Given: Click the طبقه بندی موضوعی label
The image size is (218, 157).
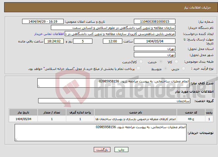Looking at the screenshot, I should tap(199, 62).
